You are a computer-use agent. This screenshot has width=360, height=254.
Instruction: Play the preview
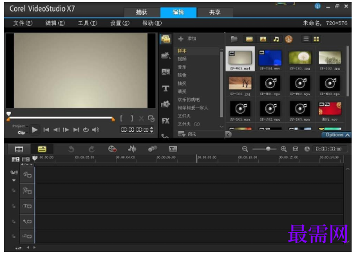(x=35, y=130)
